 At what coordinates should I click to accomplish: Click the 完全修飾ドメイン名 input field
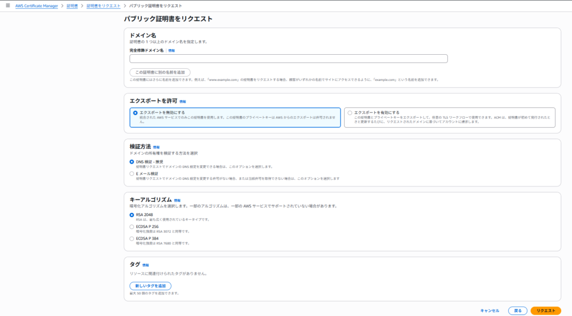coord(288,59)
